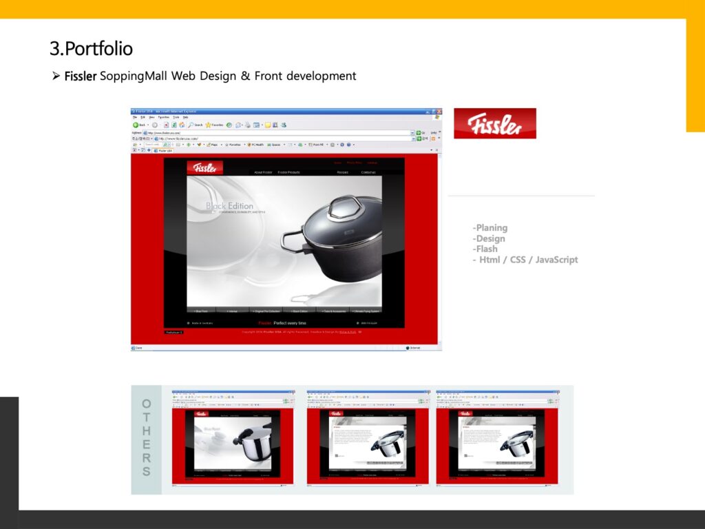Open the Back button history dropdown arrow
Image resolution: width=705 pixels, height=529 pixels.
(147, 125)
